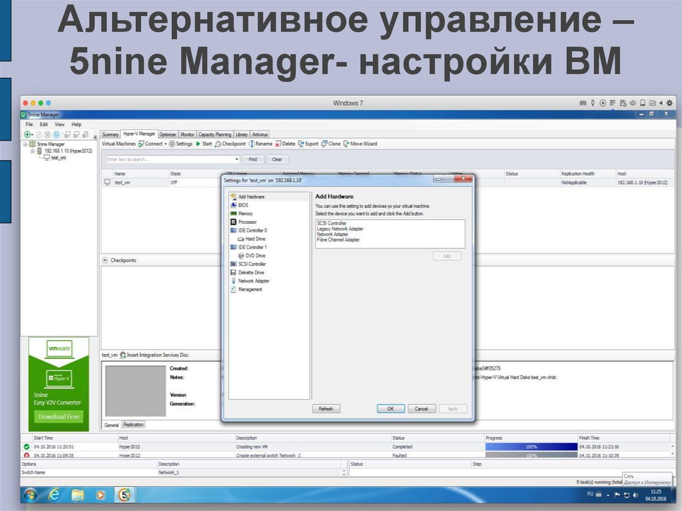682x511 pixels.
Task: Clone the virtual machine
Action: tap(330, 144)
